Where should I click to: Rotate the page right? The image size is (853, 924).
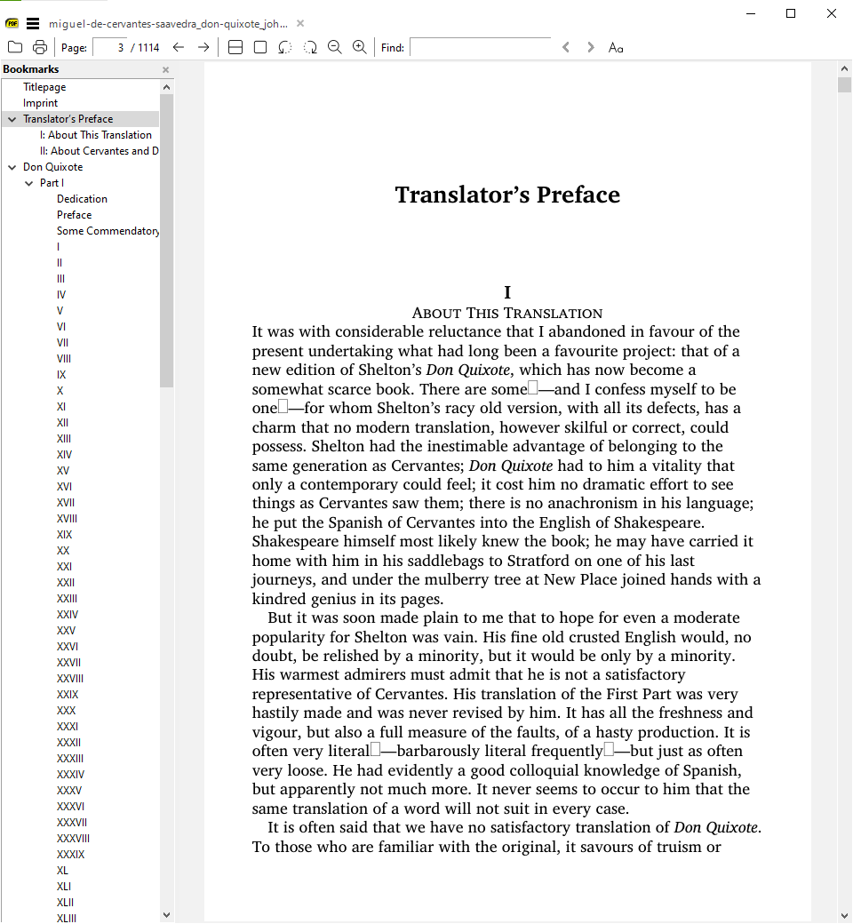click(309, 47)
